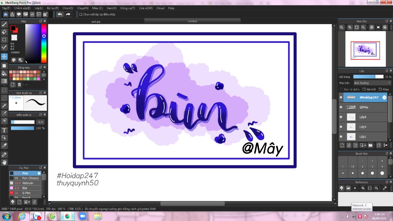Screen dimensions: 393x221
Task: Select the Pen (Sharp) brush
Action: (x=25, y=178)
